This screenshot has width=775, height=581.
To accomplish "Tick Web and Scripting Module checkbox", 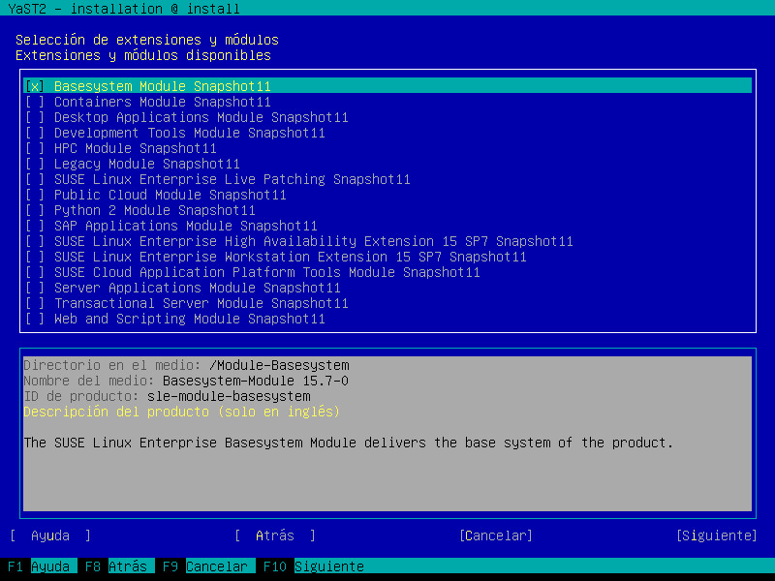I will 35,319.
